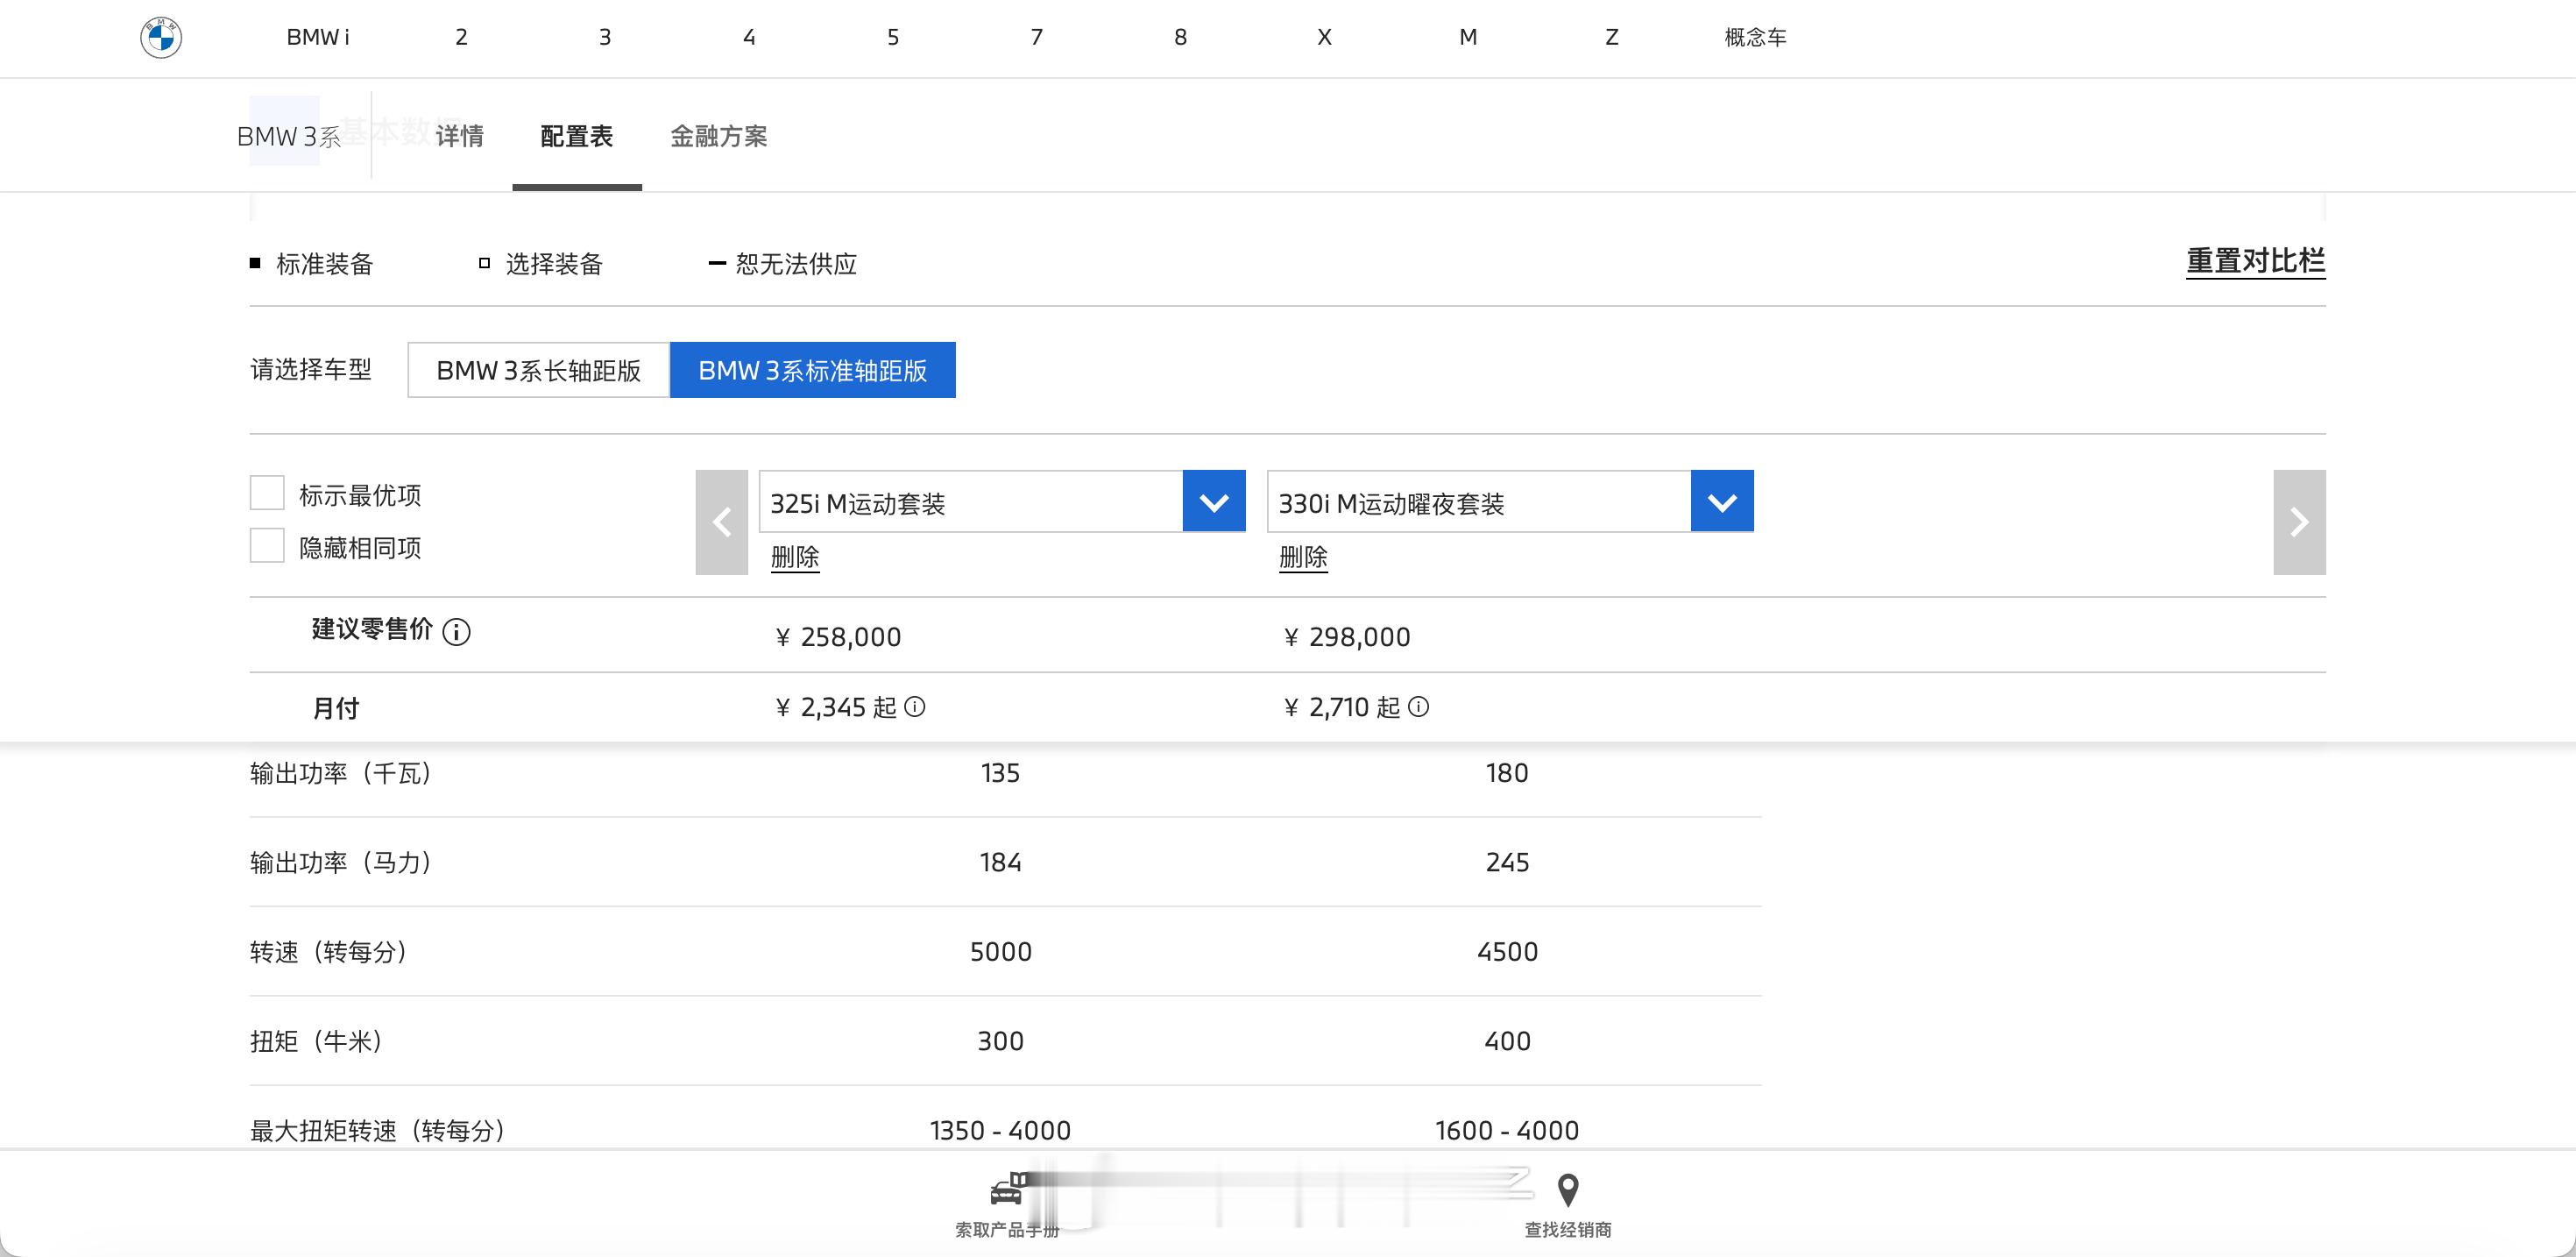Click the 索取产品手册 car brochure icon
Viewport: 2576px width, 1257px height.
point(1007,1191)
